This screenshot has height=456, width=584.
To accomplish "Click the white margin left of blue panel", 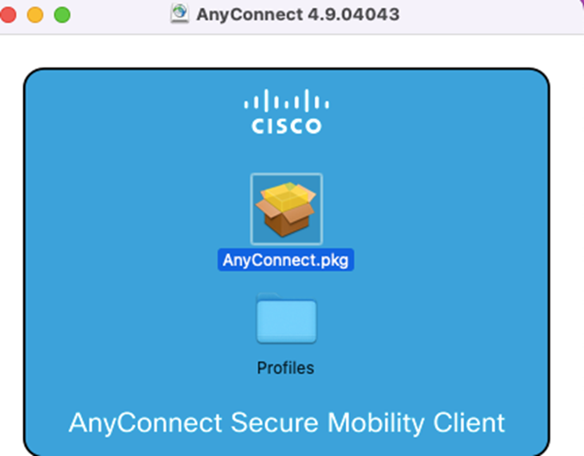I will (x=11, y=242).
